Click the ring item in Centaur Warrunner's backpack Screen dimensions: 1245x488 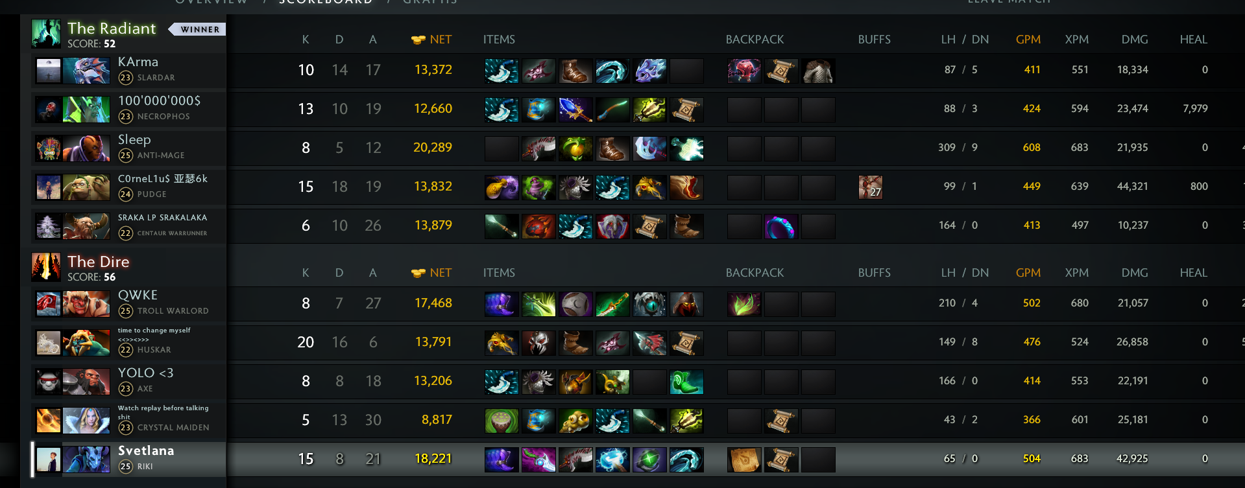pos(781,226)
